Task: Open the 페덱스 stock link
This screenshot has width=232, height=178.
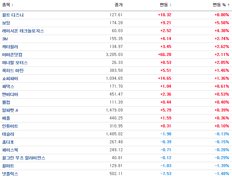Action: 8,87
